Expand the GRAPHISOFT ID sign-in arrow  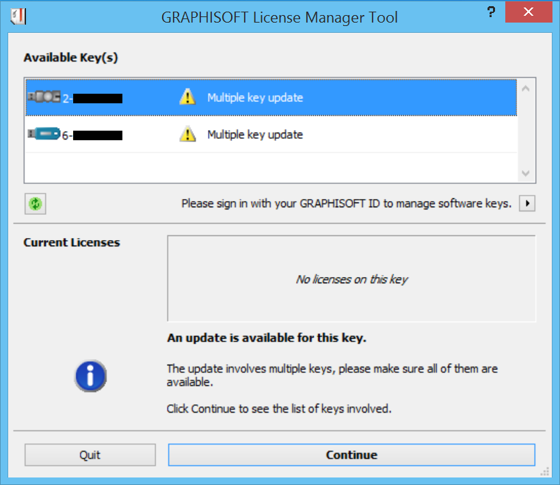526,203
